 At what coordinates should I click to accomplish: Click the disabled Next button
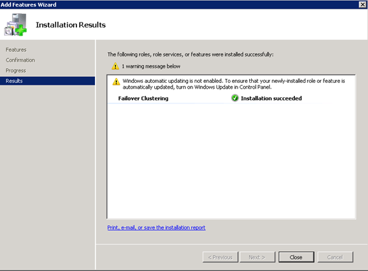tap(257, 257)
